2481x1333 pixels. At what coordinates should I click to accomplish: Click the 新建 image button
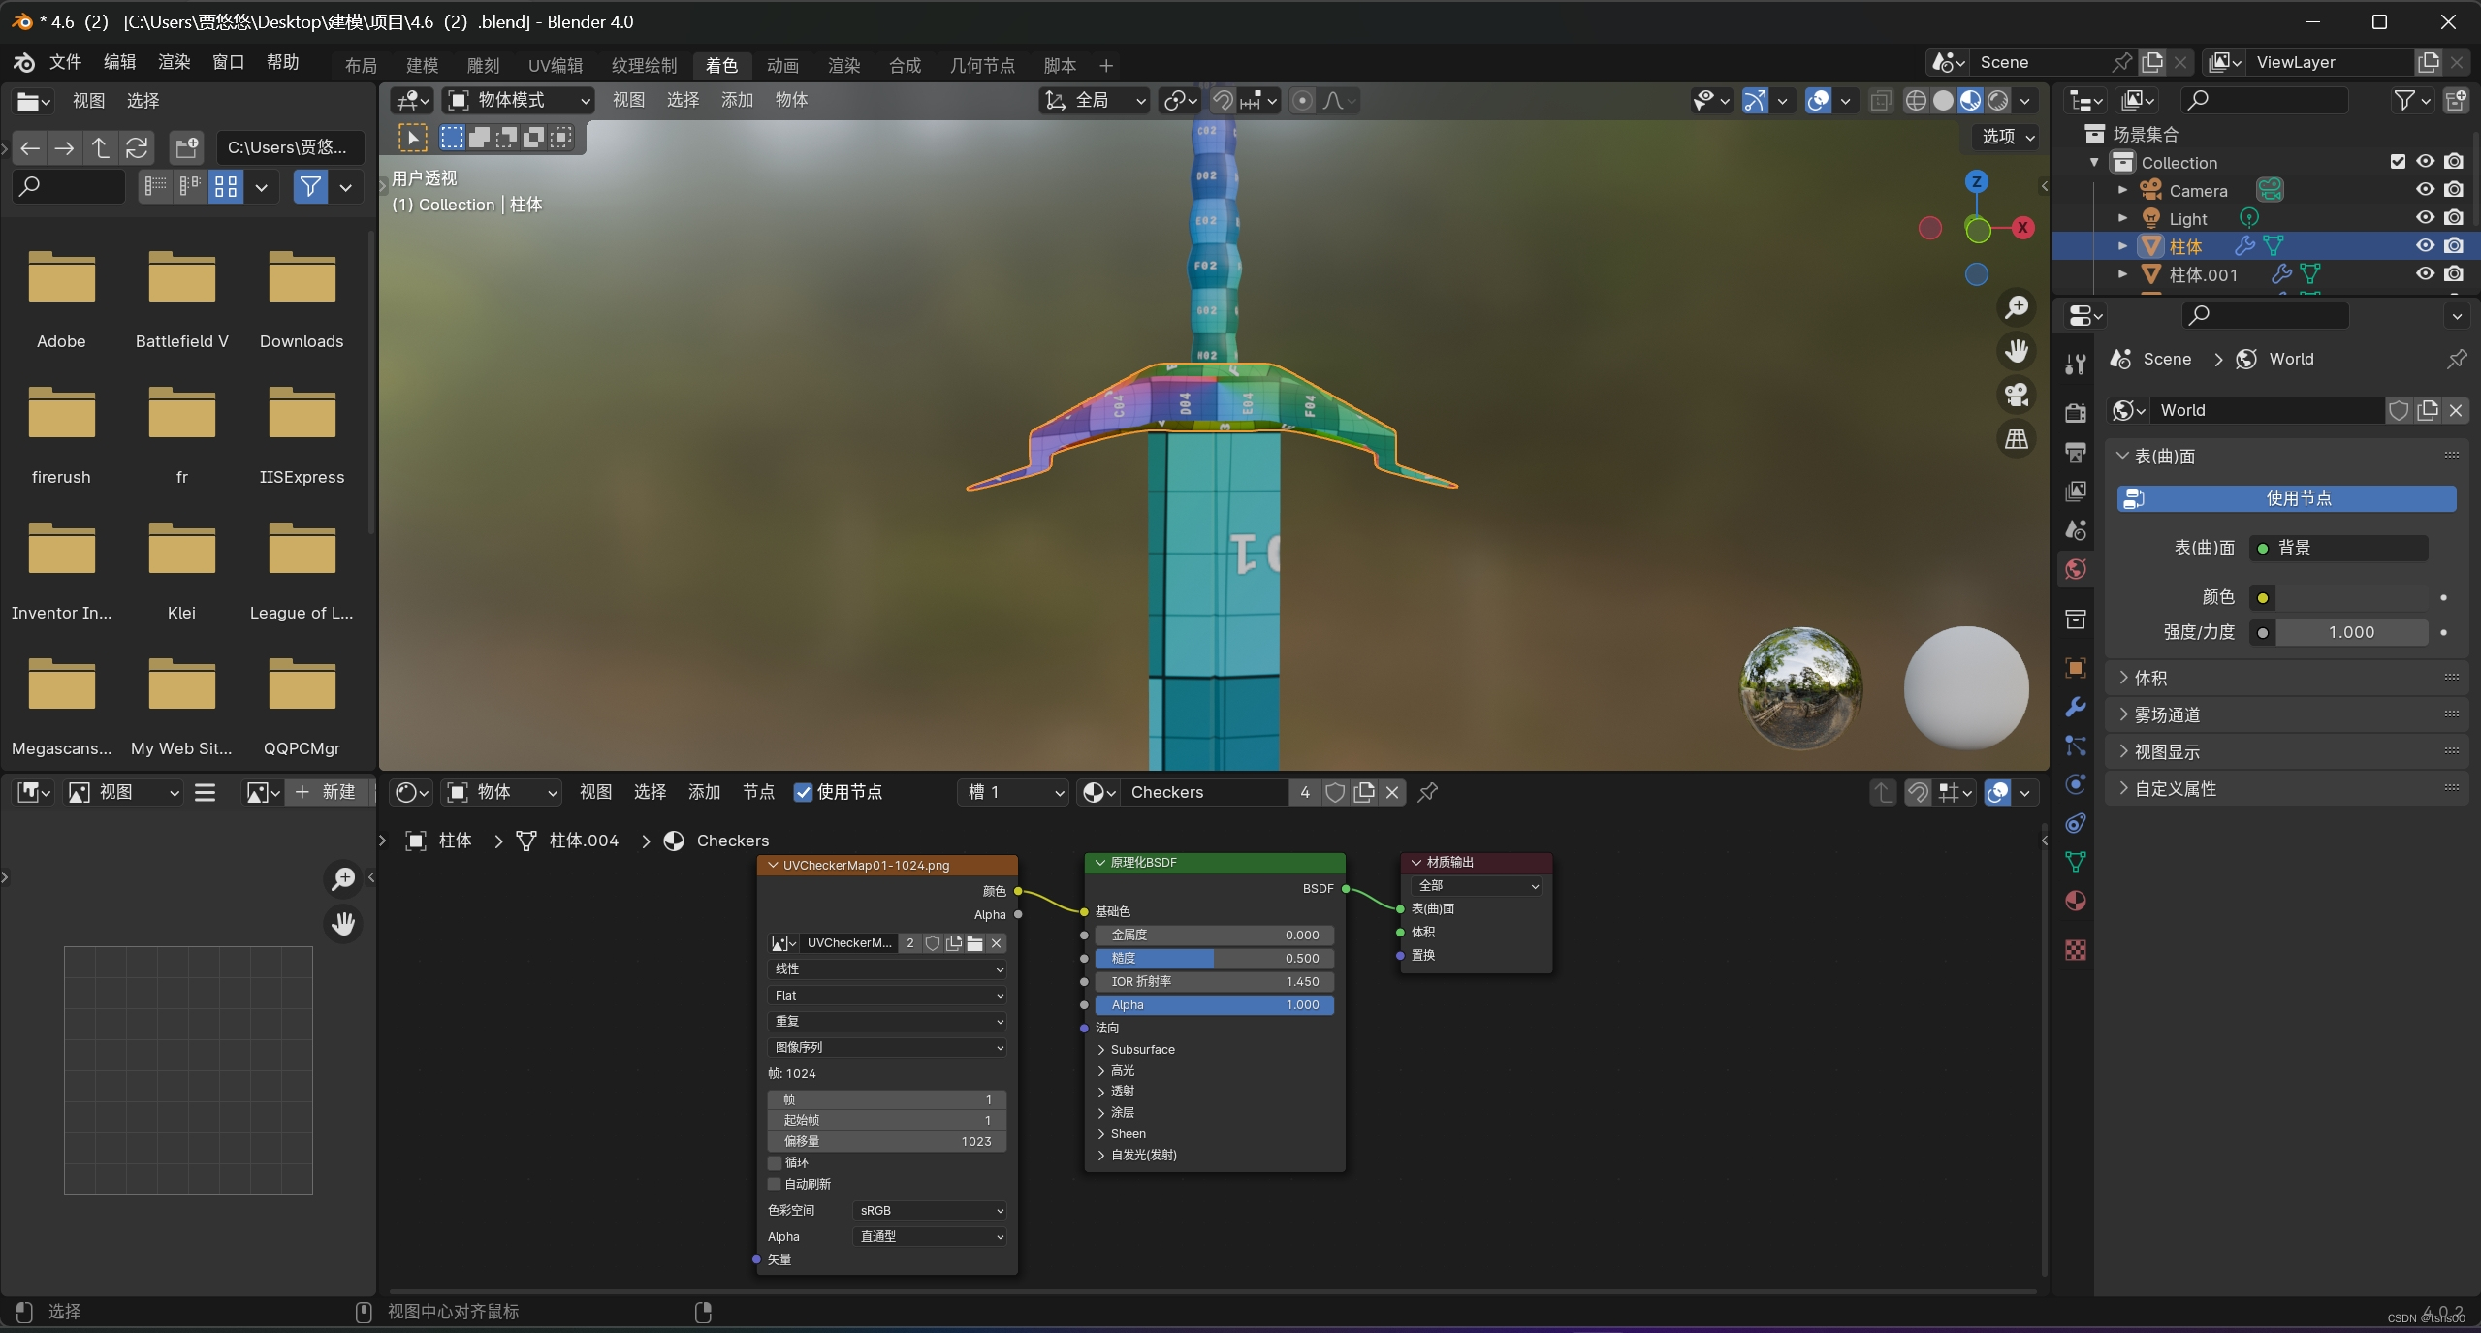click(x=326, y=792)
